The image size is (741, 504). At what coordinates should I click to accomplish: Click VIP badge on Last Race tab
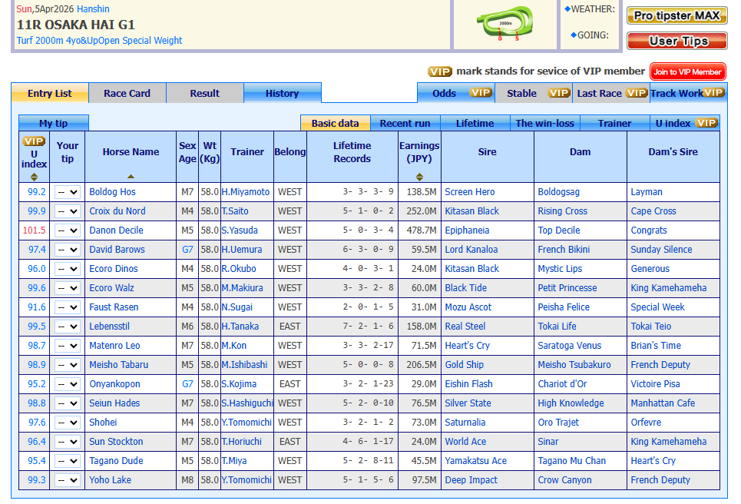point(636,93)
